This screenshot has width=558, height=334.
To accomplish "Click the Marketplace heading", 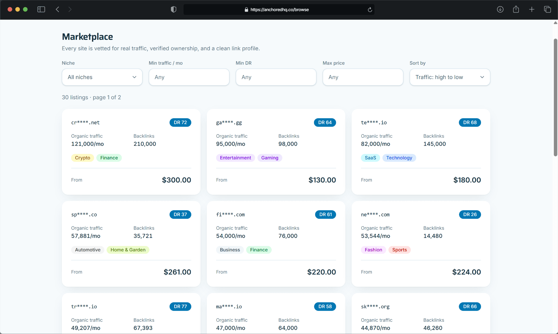I will click(88, 37).
